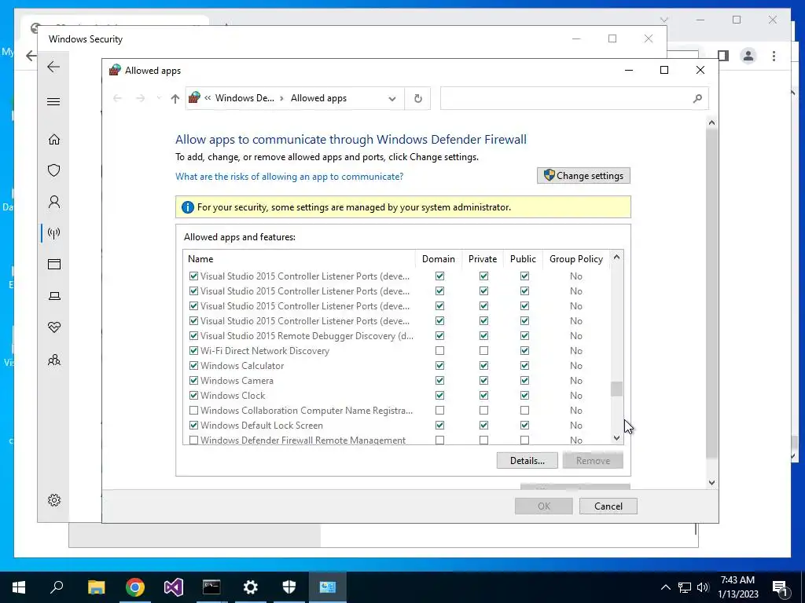Click the Details... button
Image resolution: width=805 pixels, height=603 pixels.
[x=527, y=460]
